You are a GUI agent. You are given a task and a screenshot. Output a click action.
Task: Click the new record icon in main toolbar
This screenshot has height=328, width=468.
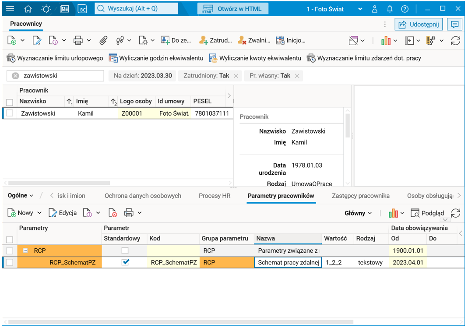pyautogui.click(x=12, y=40)
